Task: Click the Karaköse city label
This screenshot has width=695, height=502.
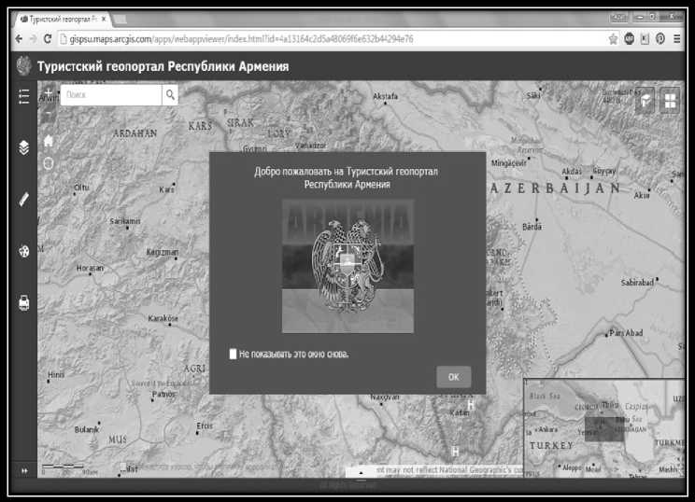Action: tap(163, 318)
